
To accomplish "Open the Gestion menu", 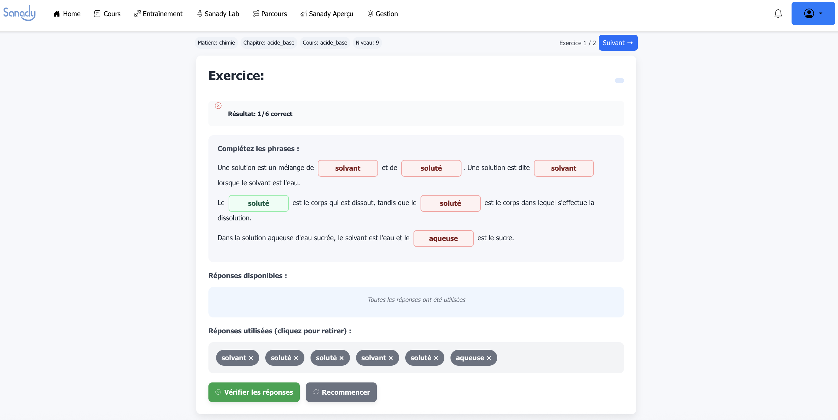I will tap(383, 14).
